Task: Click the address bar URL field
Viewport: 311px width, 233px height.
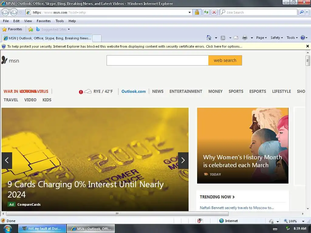Action: click(107, 12)
